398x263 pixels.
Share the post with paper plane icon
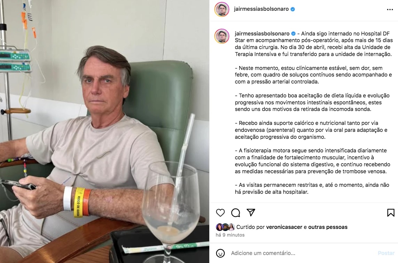251,212
